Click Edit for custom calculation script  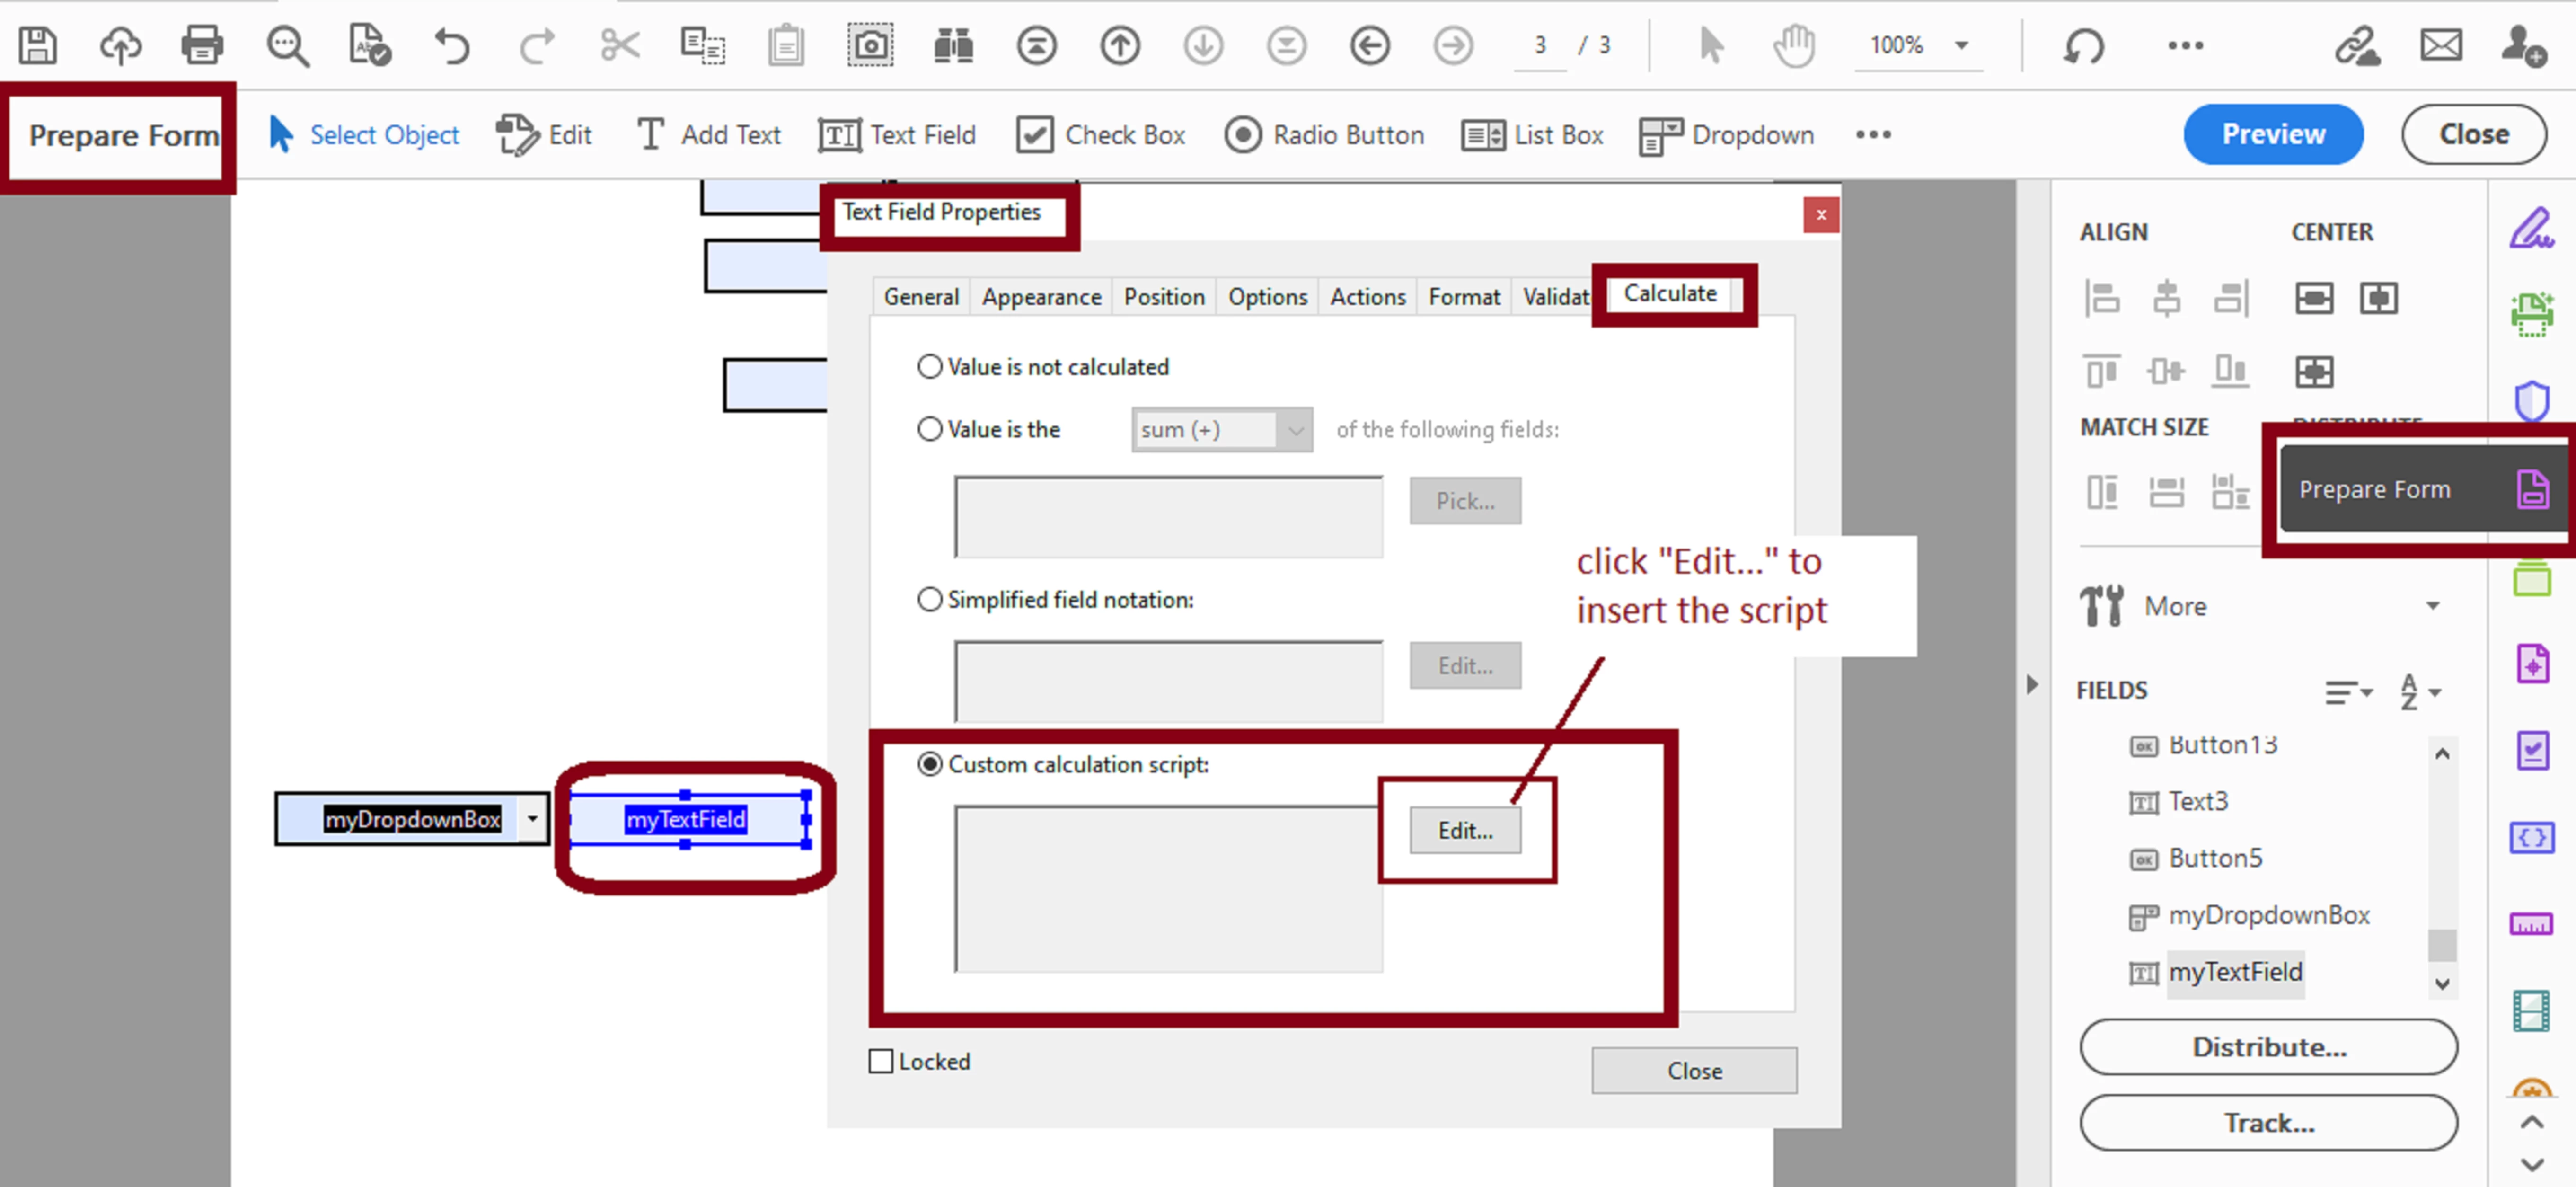(x=1465, y=830)
